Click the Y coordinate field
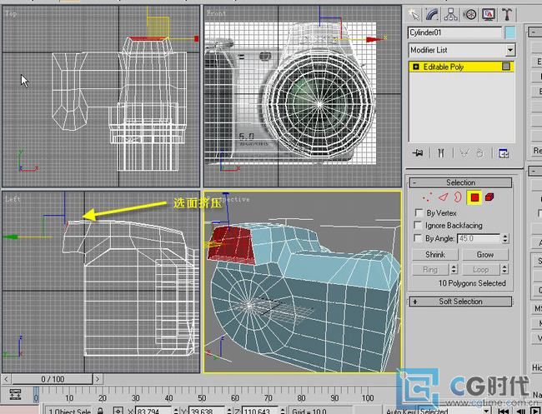Image resolution: width=542 pixels, height=414 pixels. pos(207,411)
